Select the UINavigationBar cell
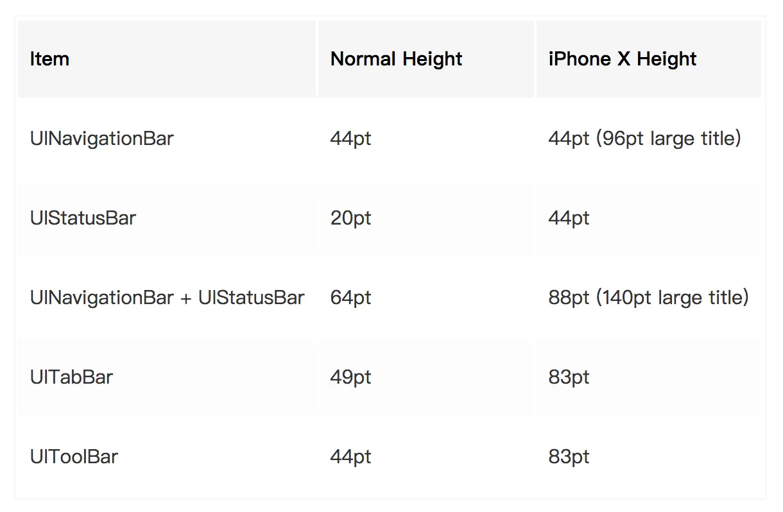Image resolution: width=783 pixels, height=512 pixels. pos(101,139)
